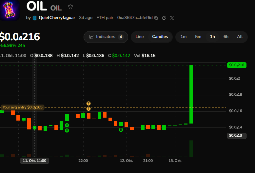The height and width of the screenshot is (173, 255).
Task: Click the upper T trade marker
Action: (88, 104)
